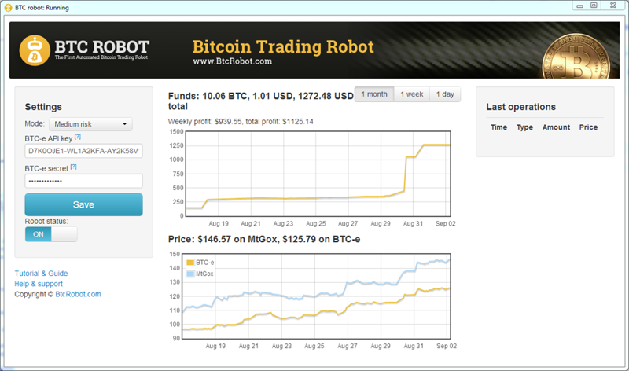Click the funds chart plot area
This screenshot has width=629, height=371.
click(318, 174)
